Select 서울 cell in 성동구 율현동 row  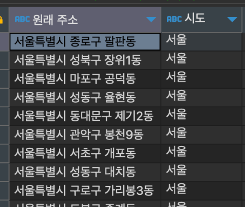(201, 98)
